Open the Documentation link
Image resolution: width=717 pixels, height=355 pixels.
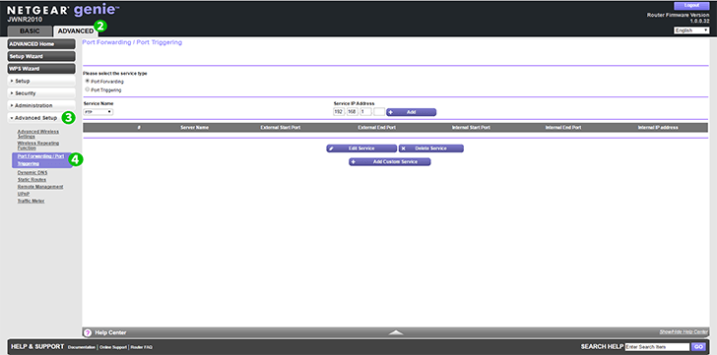pos(82,347)
